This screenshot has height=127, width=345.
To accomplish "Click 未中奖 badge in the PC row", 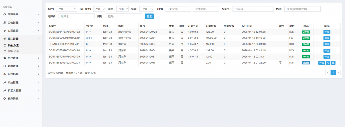I will [306, 38].
